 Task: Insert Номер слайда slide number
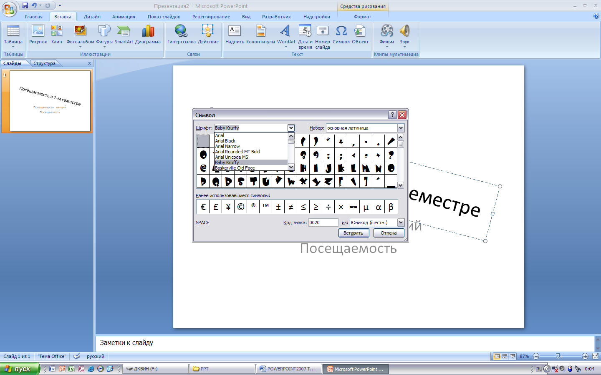tap(322, 37)
